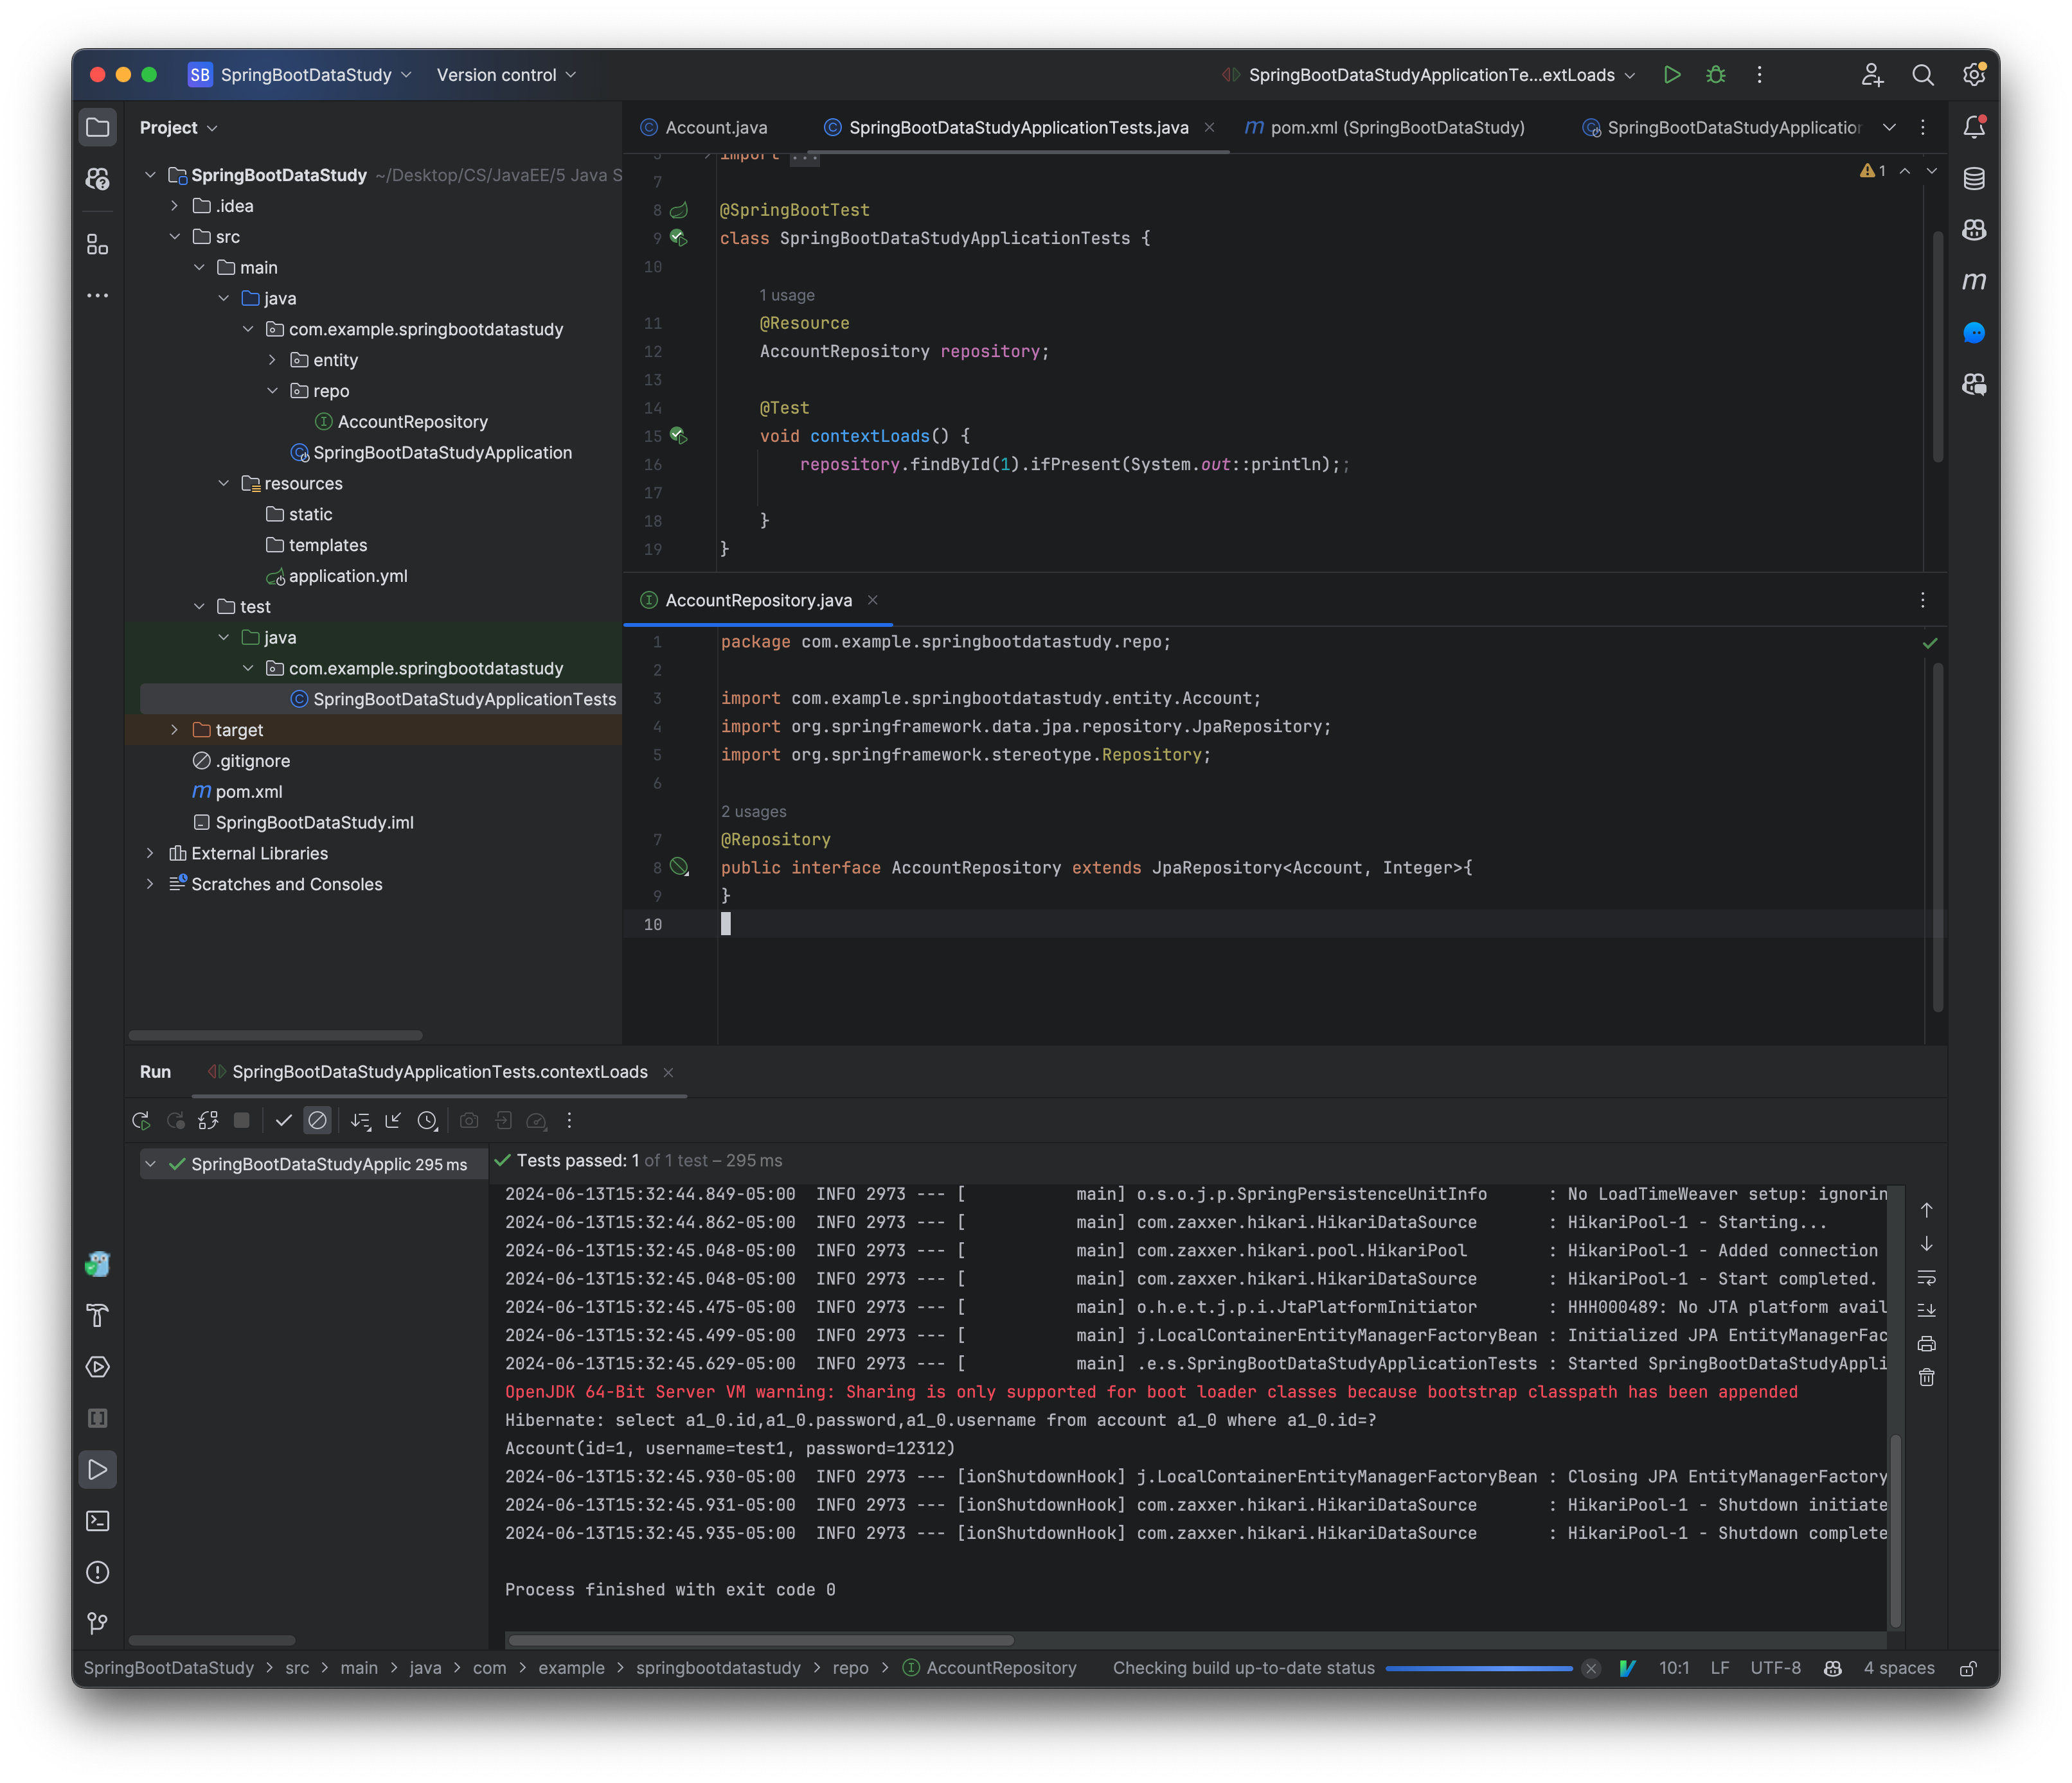Click the run gutter icon beside class declaration
The width and height of the screenshot is (2072, 1783).
click(x=679, y=238)
